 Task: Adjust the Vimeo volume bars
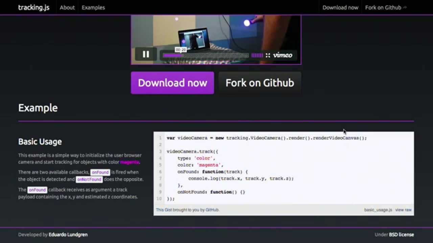(257, 55)
